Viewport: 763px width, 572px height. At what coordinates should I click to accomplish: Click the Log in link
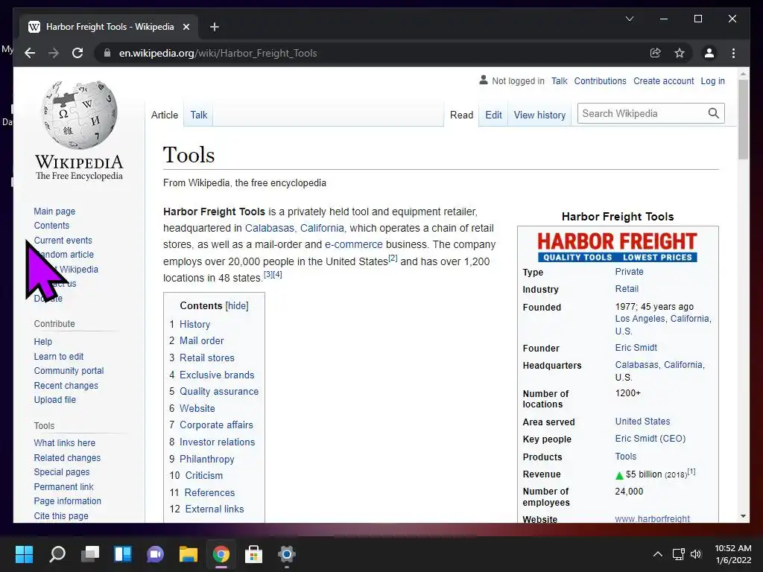712,80
